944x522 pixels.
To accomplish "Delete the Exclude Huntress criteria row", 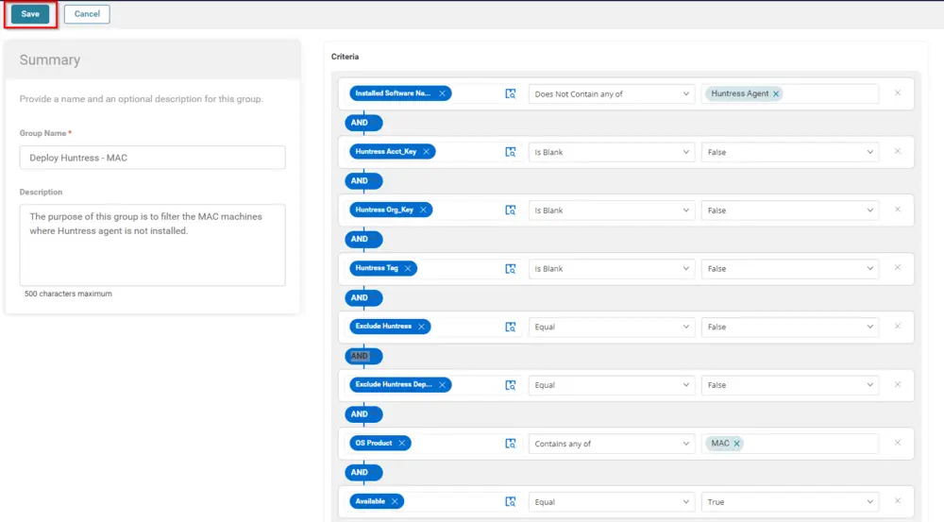I will pyautogui.click(x=897, y=327).
